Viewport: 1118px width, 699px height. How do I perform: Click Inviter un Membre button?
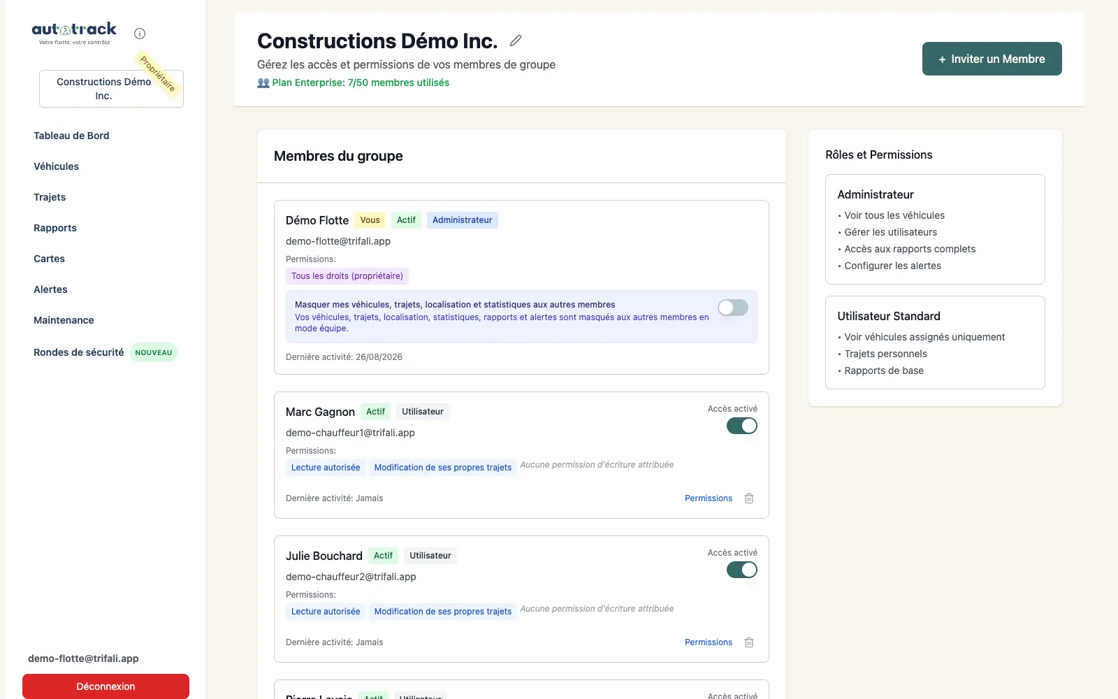(992, 59)
